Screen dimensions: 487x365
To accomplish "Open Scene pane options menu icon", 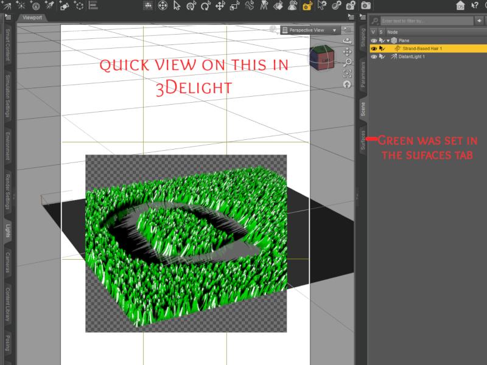I will coord(363,17).
